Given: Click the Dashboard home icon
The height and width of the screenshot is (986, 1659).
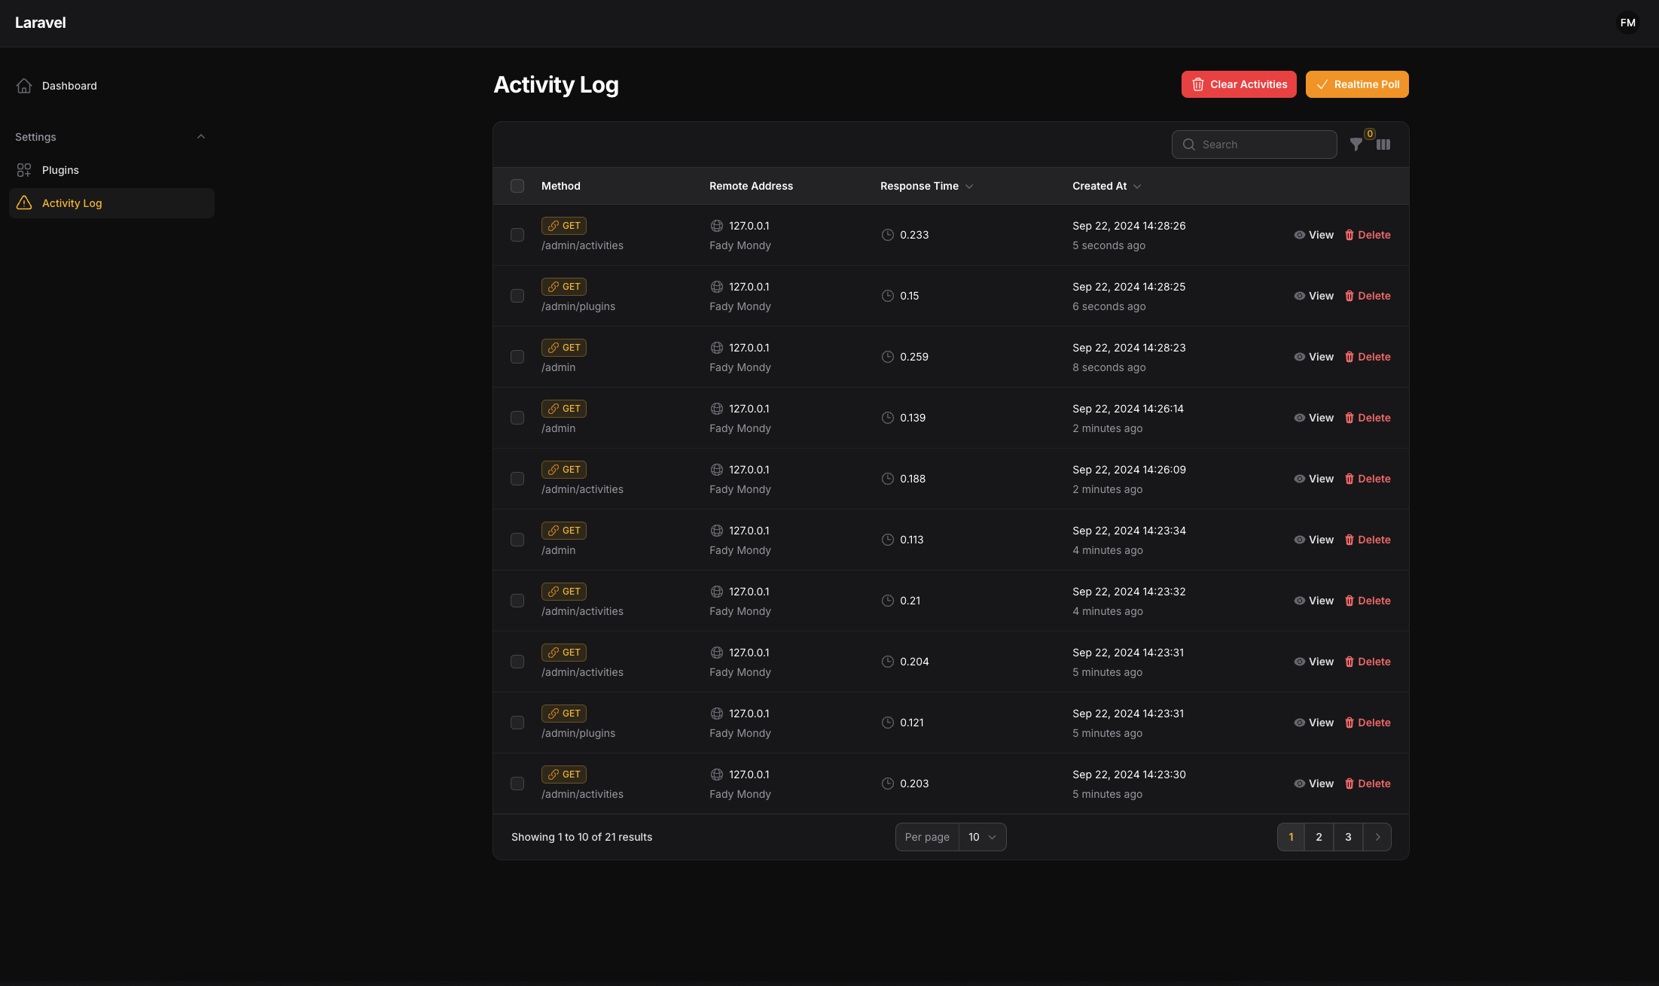Looking at the screenshot, I should 24,86.
